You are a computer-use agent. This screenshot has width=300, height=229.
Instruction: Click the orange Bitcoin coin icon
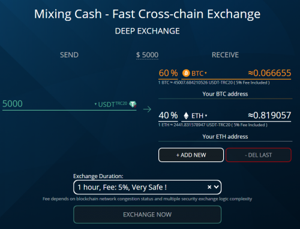coord(186,73)
